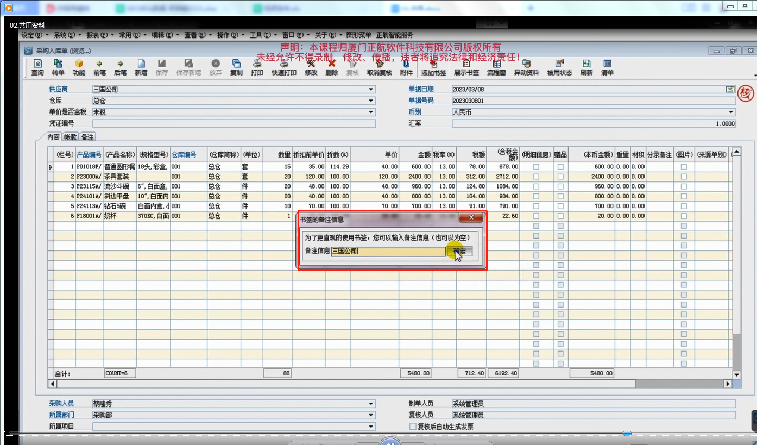Viewport: 757px width, 445px height.
Task: Click the 查询 toolbar icon
Action: (37, 68)
